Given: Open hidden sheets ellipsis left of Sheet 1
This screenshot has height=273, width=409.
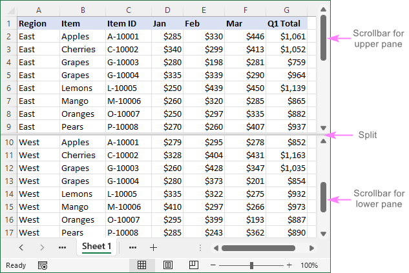Looking at the screenshot, I should (62, 247).
